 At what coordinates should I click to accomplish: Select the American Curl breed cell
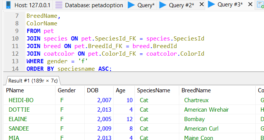tap(217, 129)
